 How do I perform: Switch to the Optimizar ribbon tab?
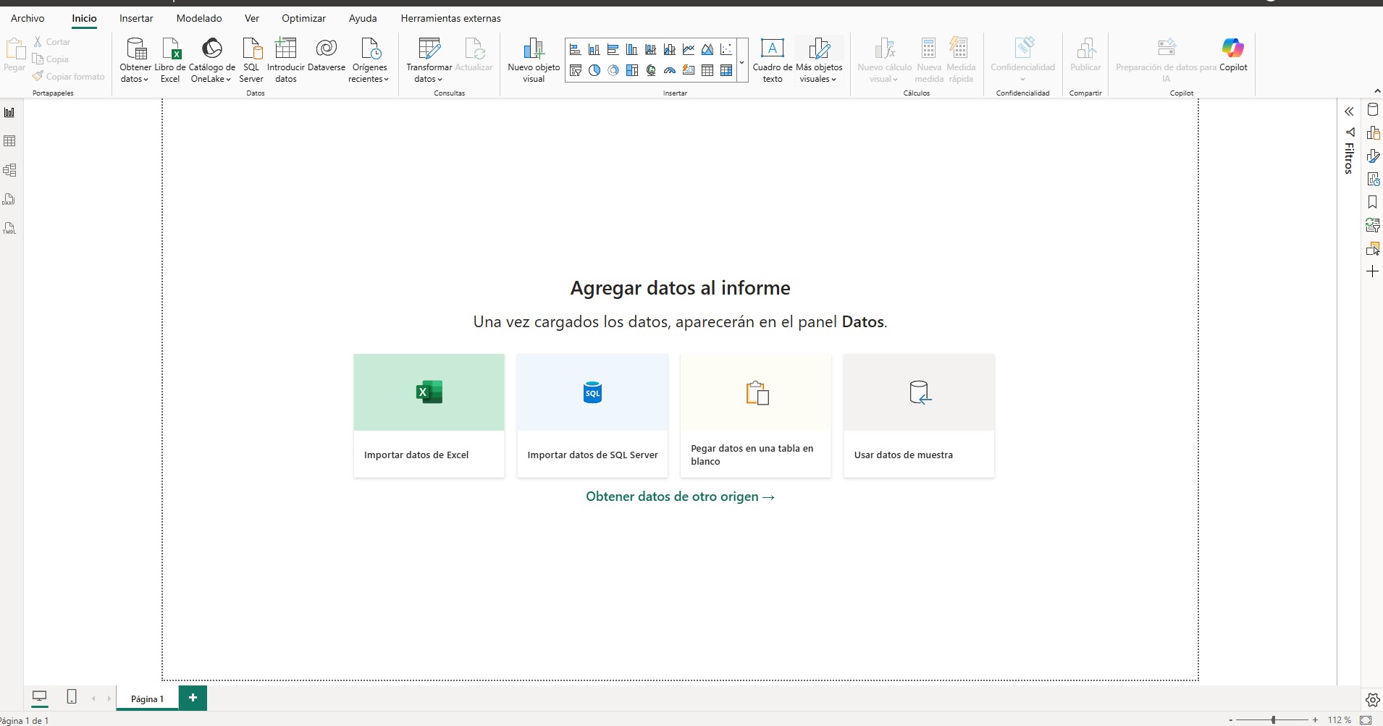(303, 18)
